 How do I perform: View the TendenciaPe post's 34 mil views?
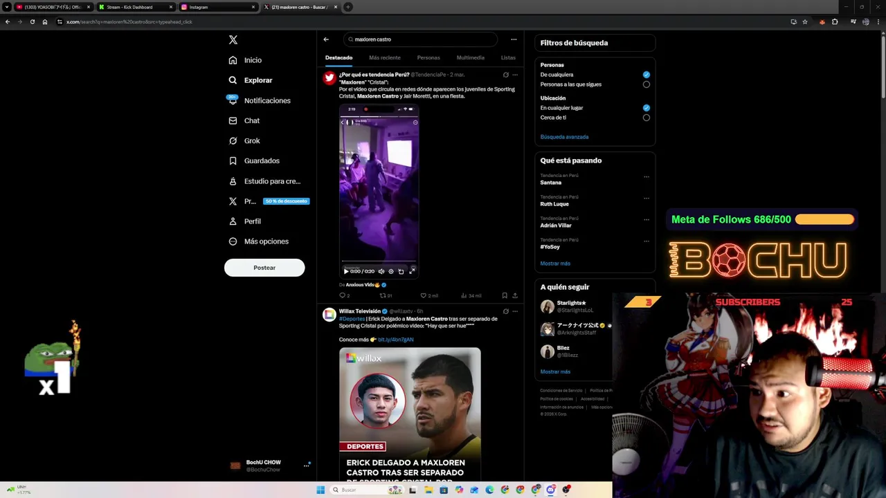pyautogui.click(x=471, y=295)
